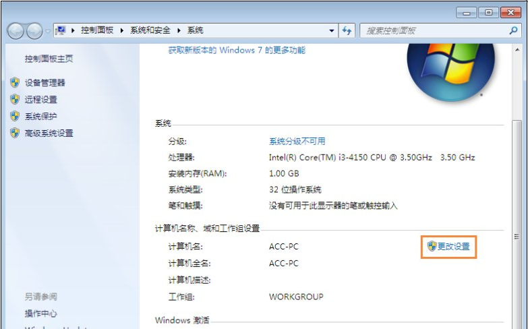This screenshot has width=528, height=329.
Task: Click the magnifier search icon
Action: coord(513,30)
